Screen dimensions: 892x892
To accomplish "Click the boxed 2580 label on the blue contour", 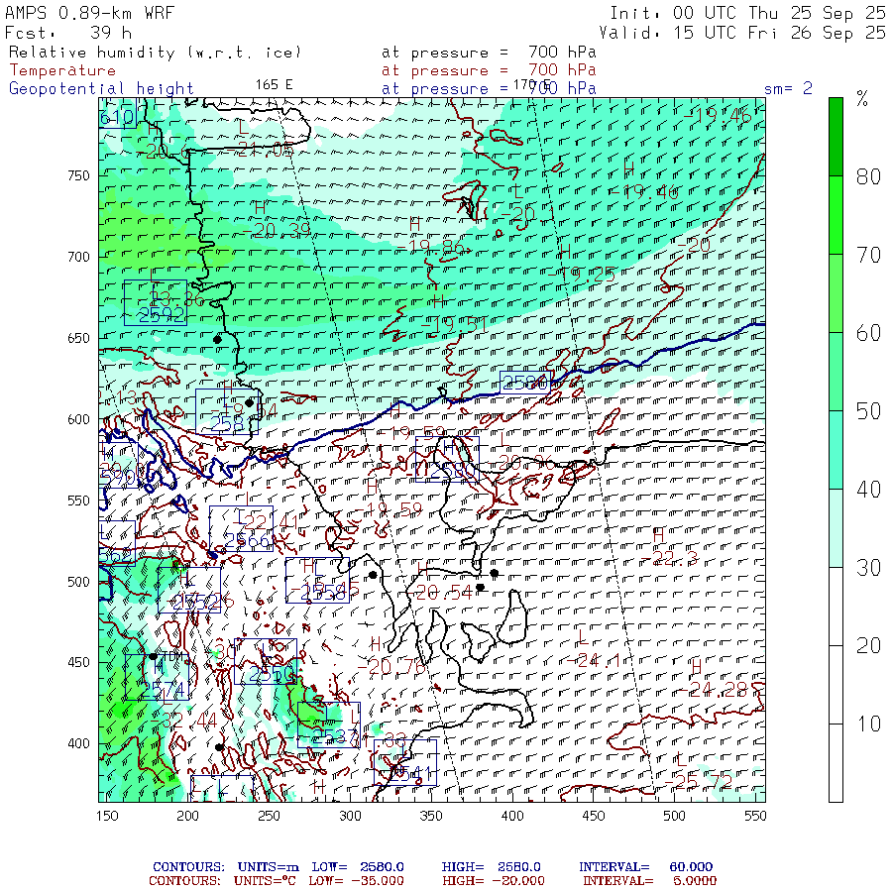I will coord(525,383).
